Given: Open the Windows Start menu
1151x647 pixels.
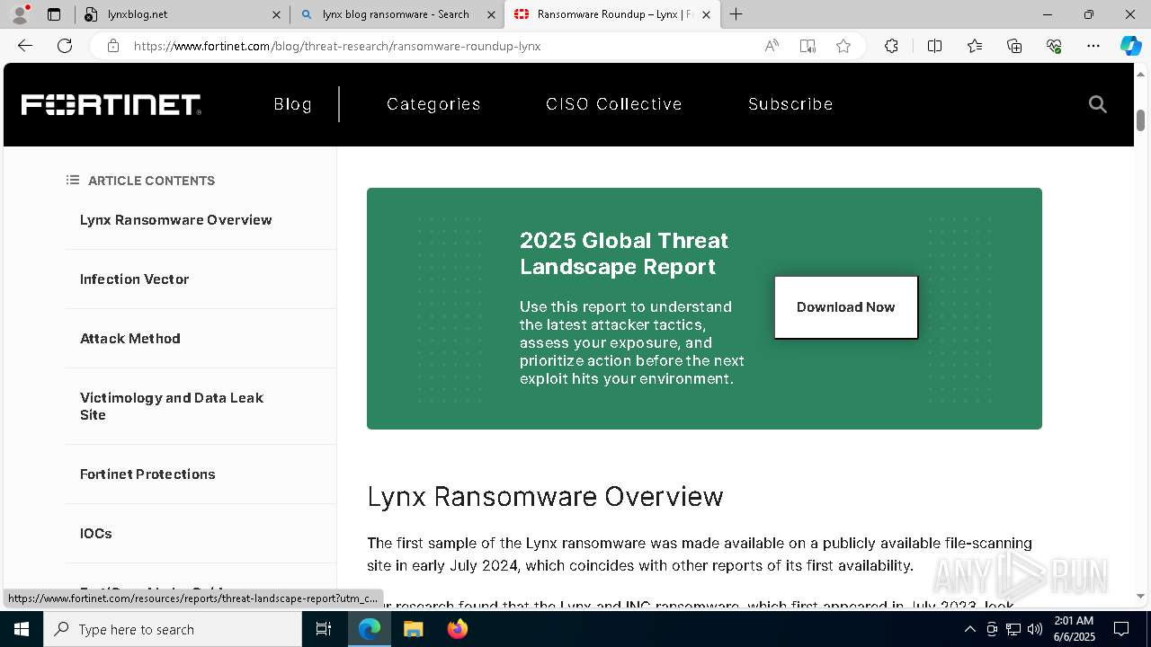Looking at the screenshot, I should click(22, 629).
